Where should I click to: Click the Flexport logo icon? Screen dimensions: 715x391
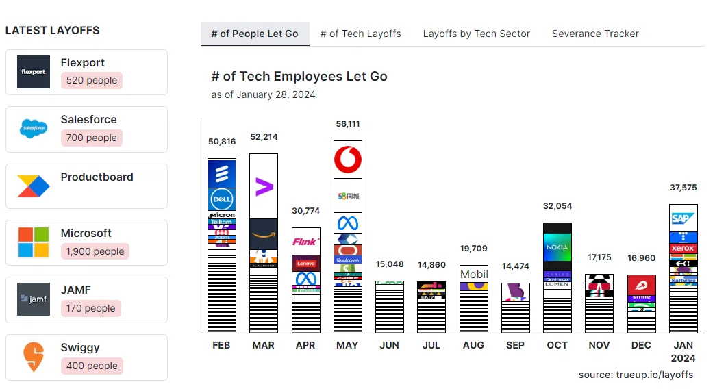coord(34,72)
